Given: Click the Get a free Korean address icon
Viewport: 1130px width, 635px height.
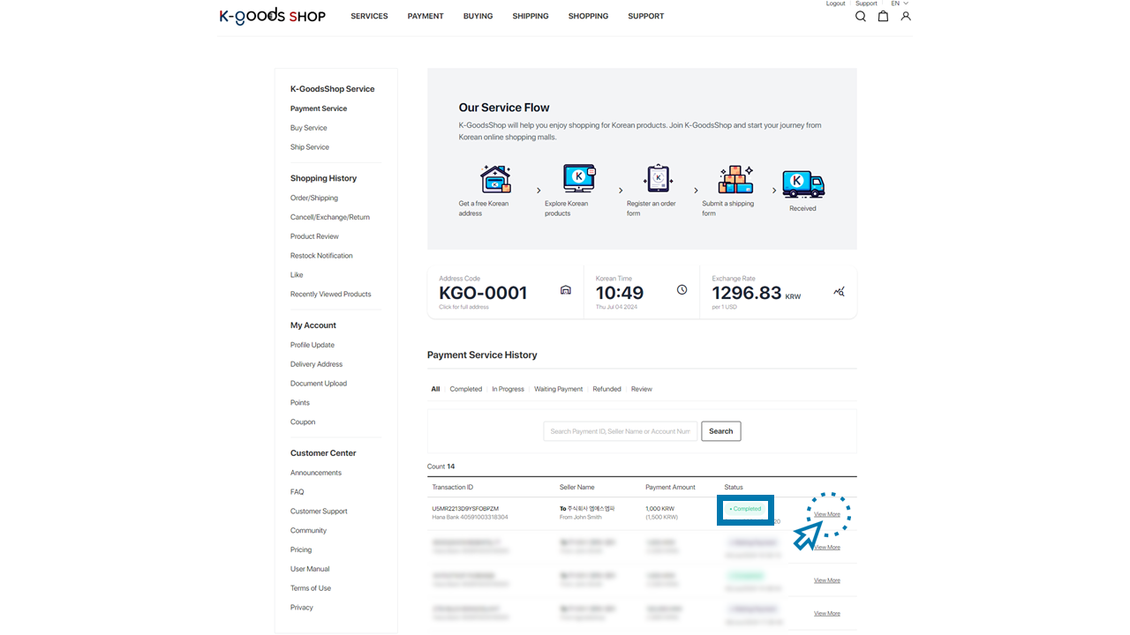Looking at the screenshot, I should coord(495,179).
